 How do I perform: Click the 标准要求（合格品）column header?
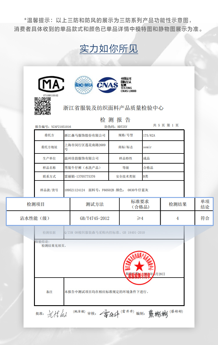140,204
